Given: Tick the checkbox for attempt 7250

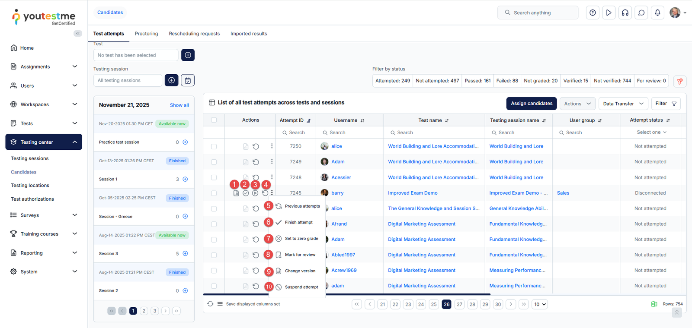Looking at the screenshot, I should click(214, 147).
